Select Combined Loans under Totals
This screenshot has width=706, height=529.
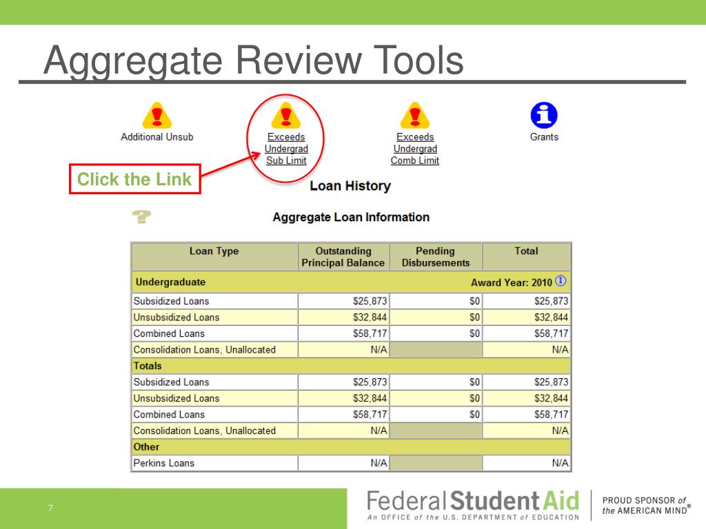click(x=169, y=414)
